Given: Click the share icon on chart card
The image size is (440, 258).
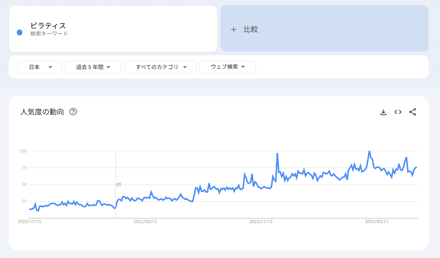Looking at the screenshot, I should [412, 112].
